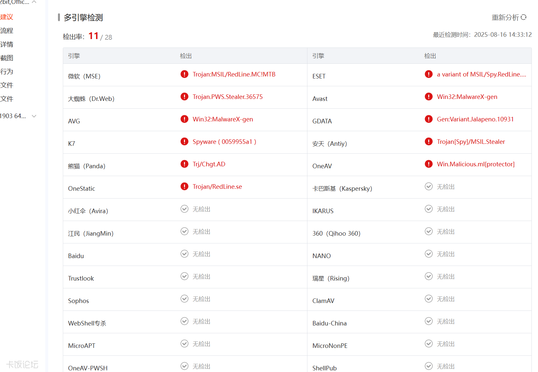Click the gray checkmark icon for Kaspersky
Viewport: 538px width, 372px height.
tap(429, 186)
